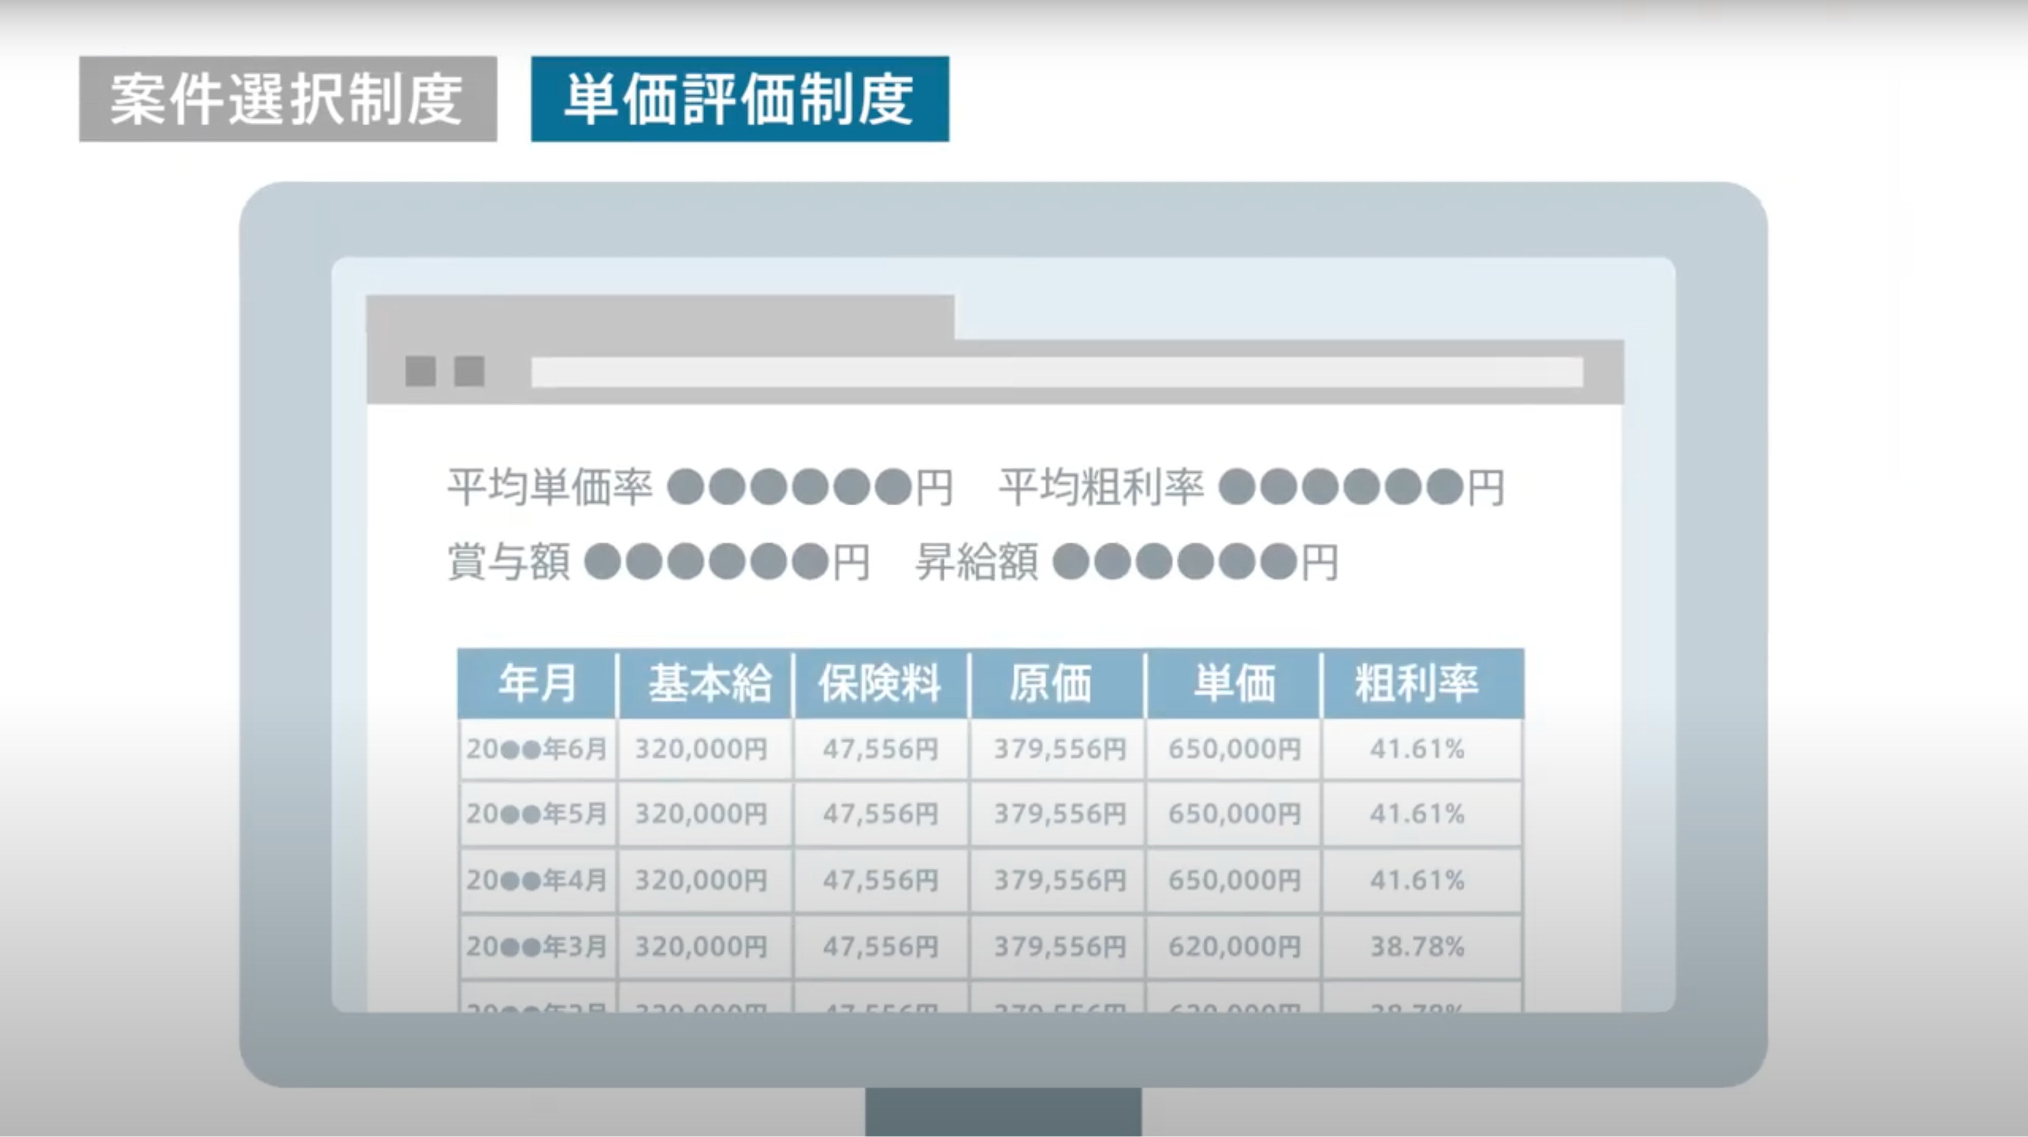Click the first gray browser window square
The image size is (2028, 1137).
420,371
